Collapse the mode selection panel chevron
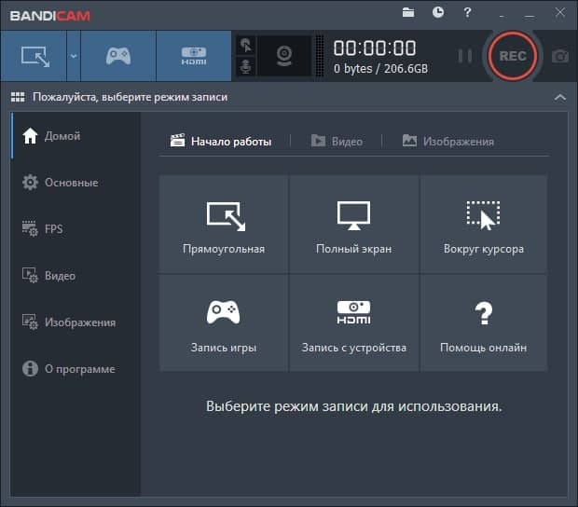The image size is (578, 507). coord(560,97)
